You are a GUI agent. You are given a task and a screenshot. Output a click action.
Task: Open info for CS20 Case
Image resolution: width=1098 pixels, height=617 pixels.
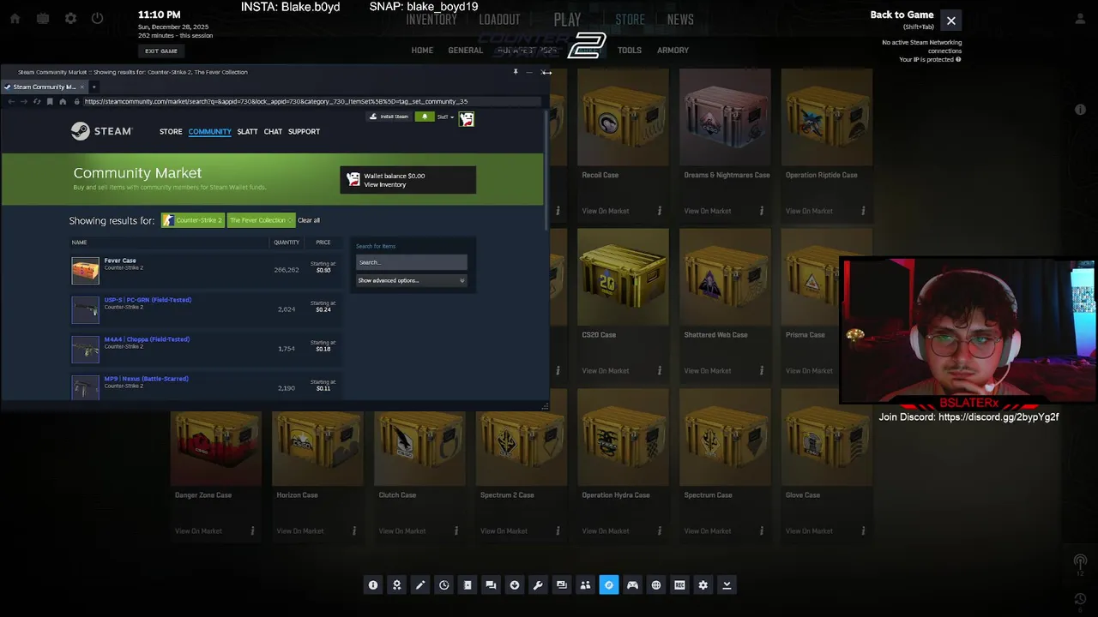(660, 371)
